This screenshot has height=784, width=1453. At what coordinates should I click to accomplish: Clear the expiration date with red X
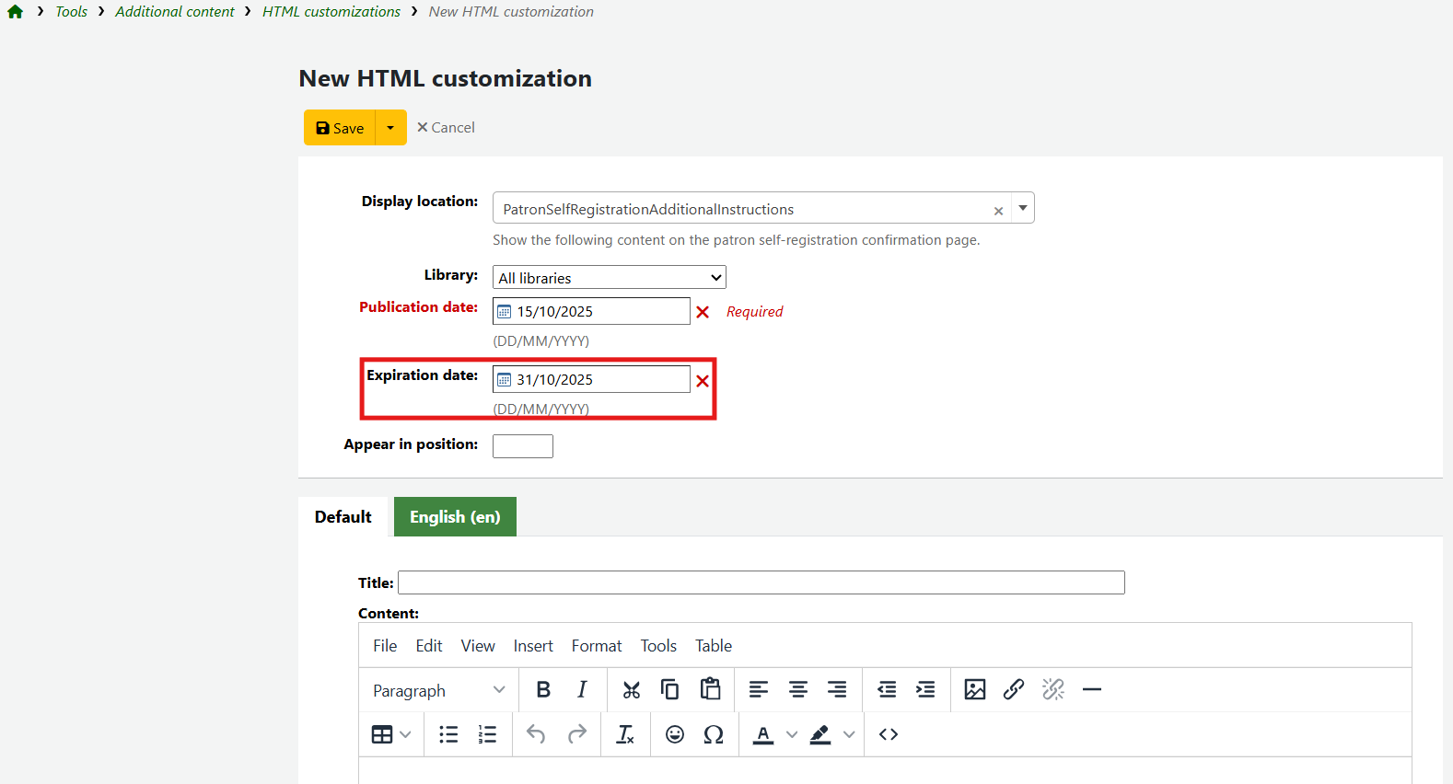pyautogui.click(x=703, y=381)
